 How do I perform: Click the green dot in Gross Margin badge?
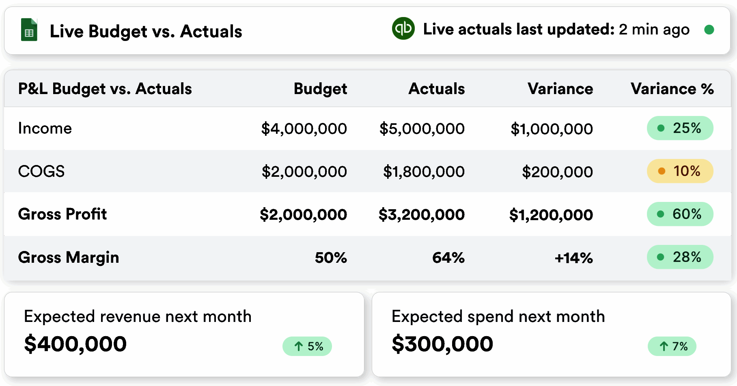660,257
